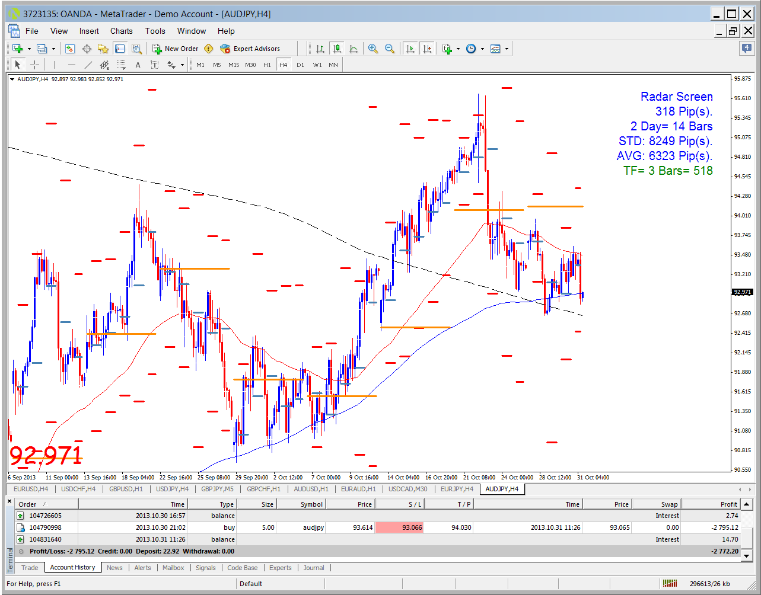Open the Tools menu
Image resolution: width=761 pixels, height=595 pixels.
155,31
